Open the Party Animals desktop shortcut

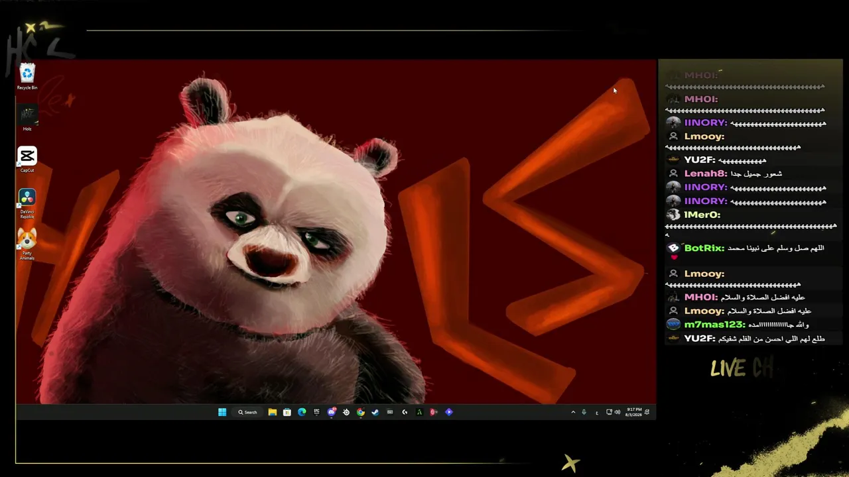(27, 244)
